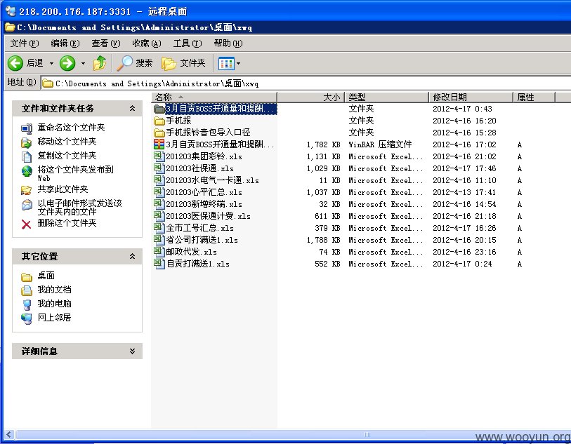Click the Move this folder (移动) icon
Image resolution: width=571 pixels, height=444 pixels.
(x=26, y=142)
